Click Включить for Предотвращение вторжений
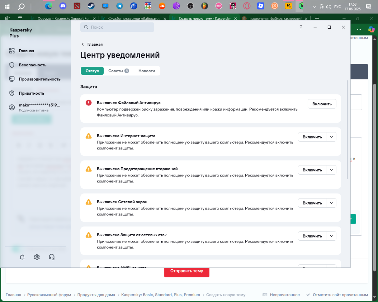Screen dimensions: 378x302 pos(312,170)
